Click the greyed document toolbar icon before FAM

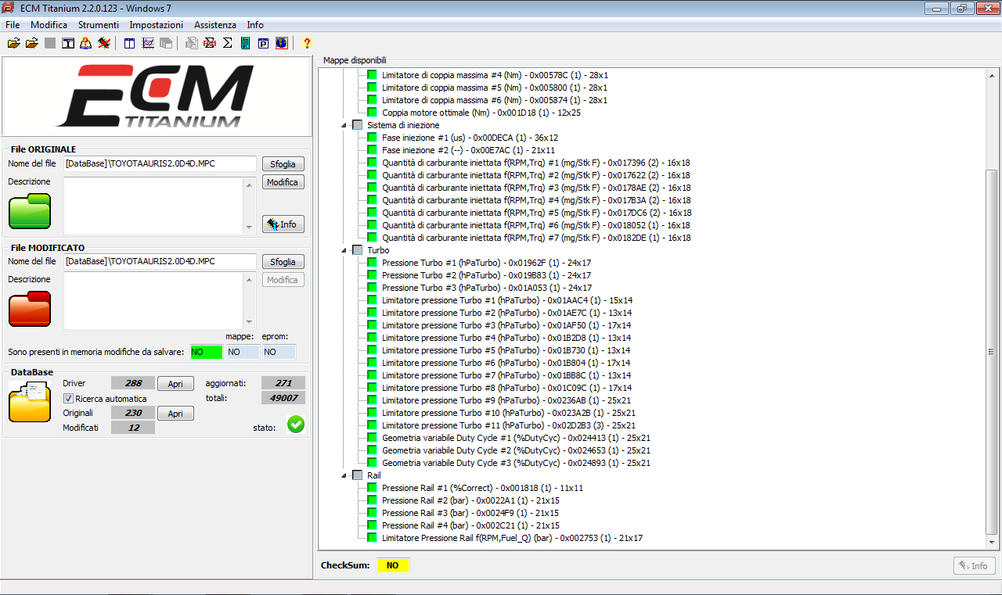click(x=192, y=43)
